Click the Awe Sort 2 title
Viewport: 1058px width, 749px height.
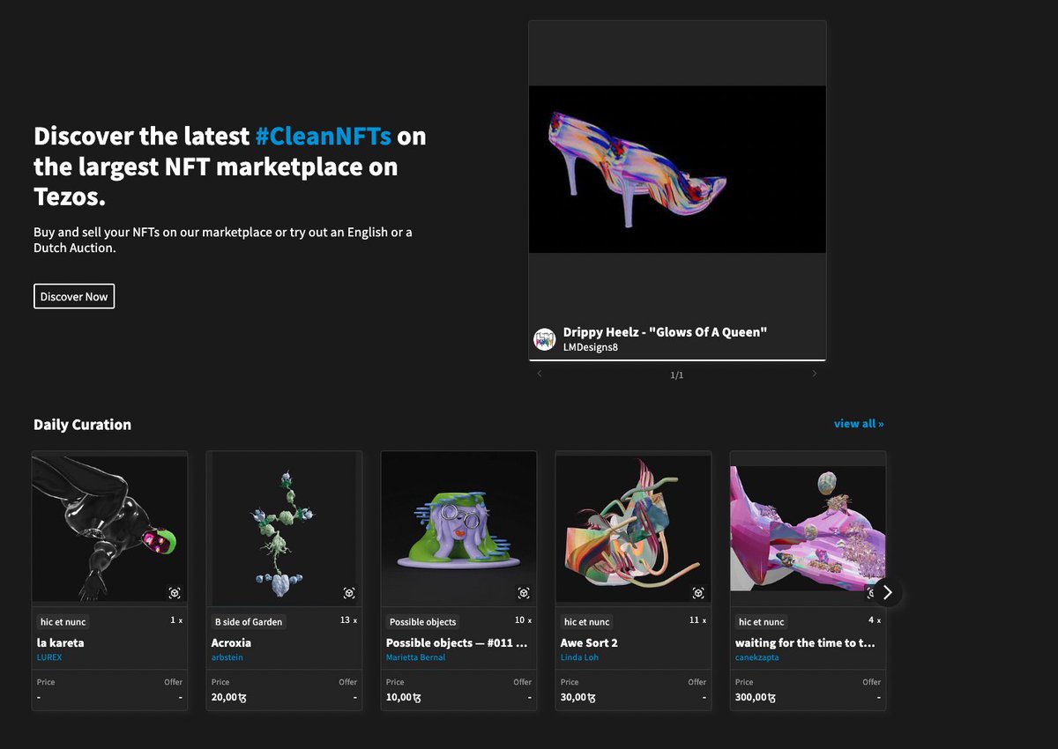tap(589, 643)
